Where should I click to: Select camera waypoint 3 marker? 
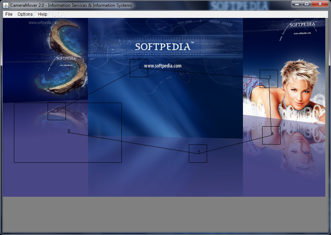pyautogui.click(x=269, y=79)
